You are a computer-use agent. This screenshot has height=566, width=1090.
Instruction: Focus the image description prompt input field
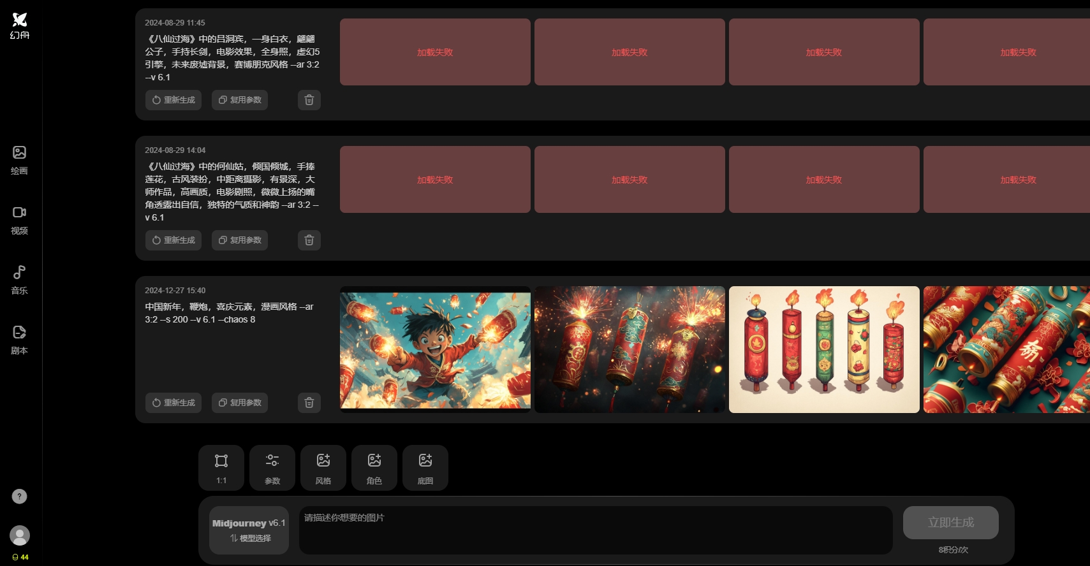[595, 530]
